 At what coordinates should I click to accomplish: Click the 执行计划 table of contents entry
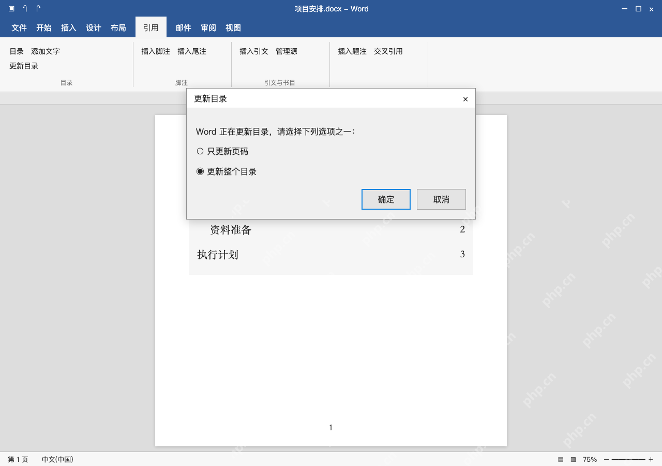[x=331, y=254]
